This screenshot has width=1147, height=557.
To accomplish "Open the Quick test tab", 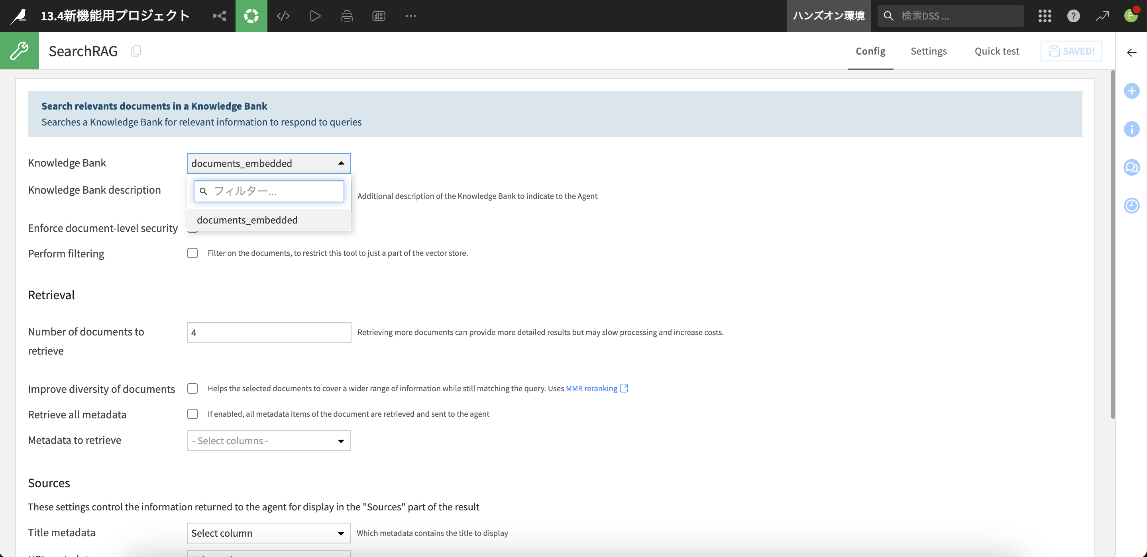I will click(996, 51).
